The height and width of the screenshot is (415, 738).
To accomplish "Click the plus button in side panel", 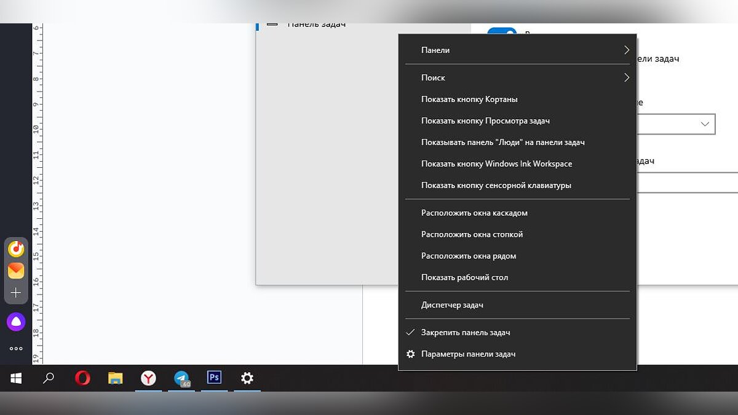I will pyautogui.click(x=16, y=293).
